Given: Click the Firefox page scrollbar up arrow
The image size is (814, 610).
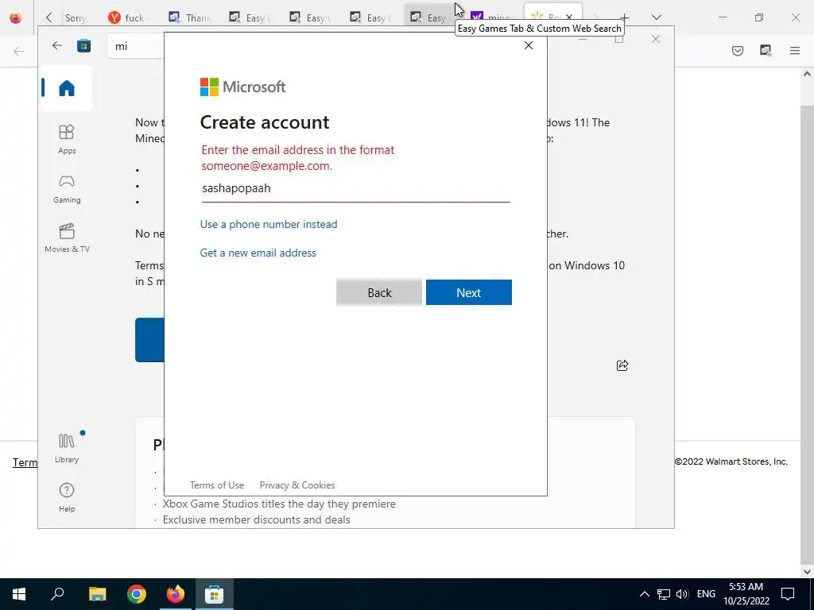Looking at the screenshot, I should click(x=807, y=74).
